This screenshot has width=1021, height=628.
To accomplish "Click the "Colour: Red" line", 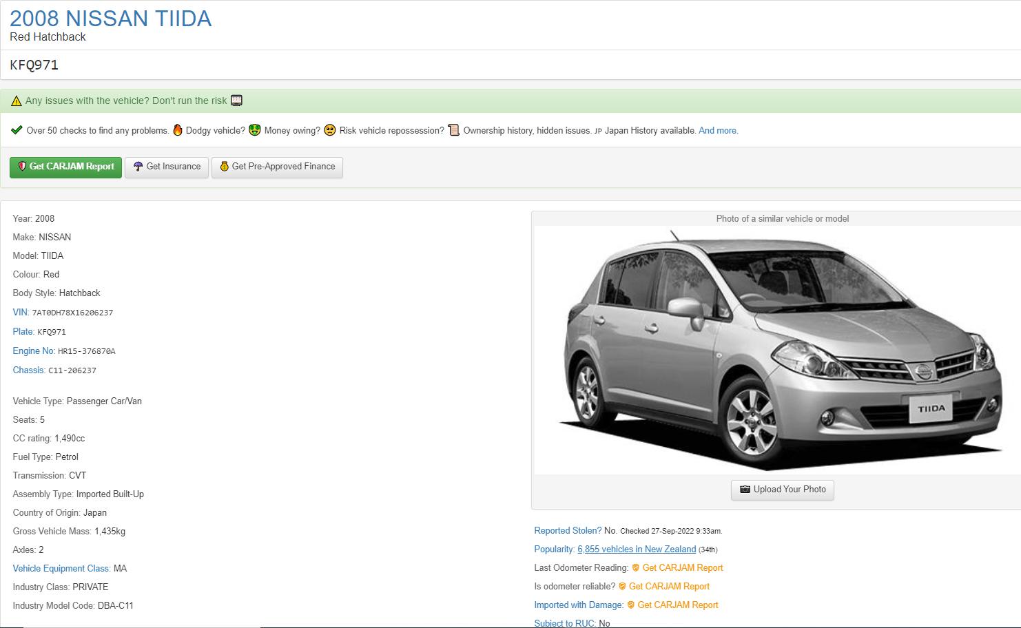I will point(36,275).
